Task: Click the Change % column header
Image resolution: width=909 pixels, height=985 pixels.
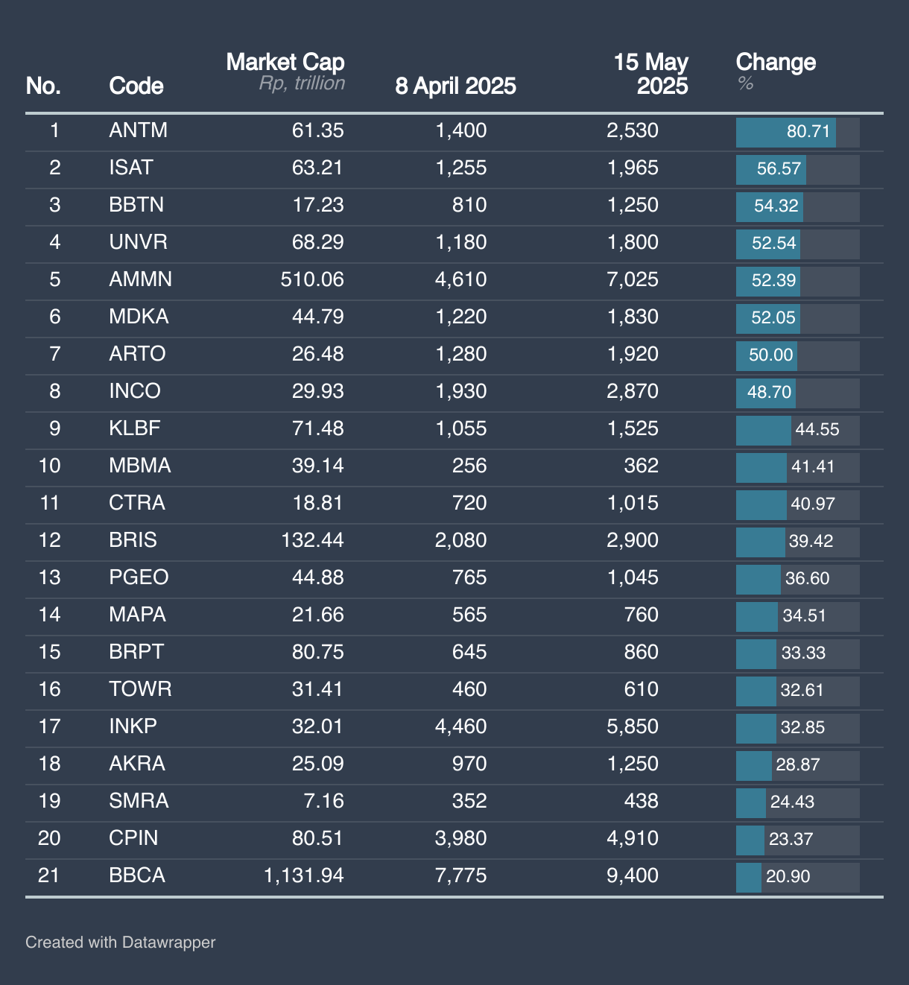Action: [776, 63]
